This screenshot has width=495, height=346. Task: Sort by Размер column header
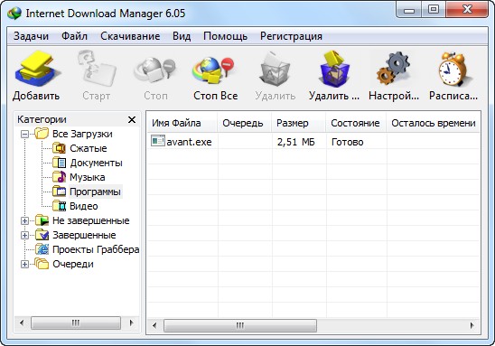299,123
